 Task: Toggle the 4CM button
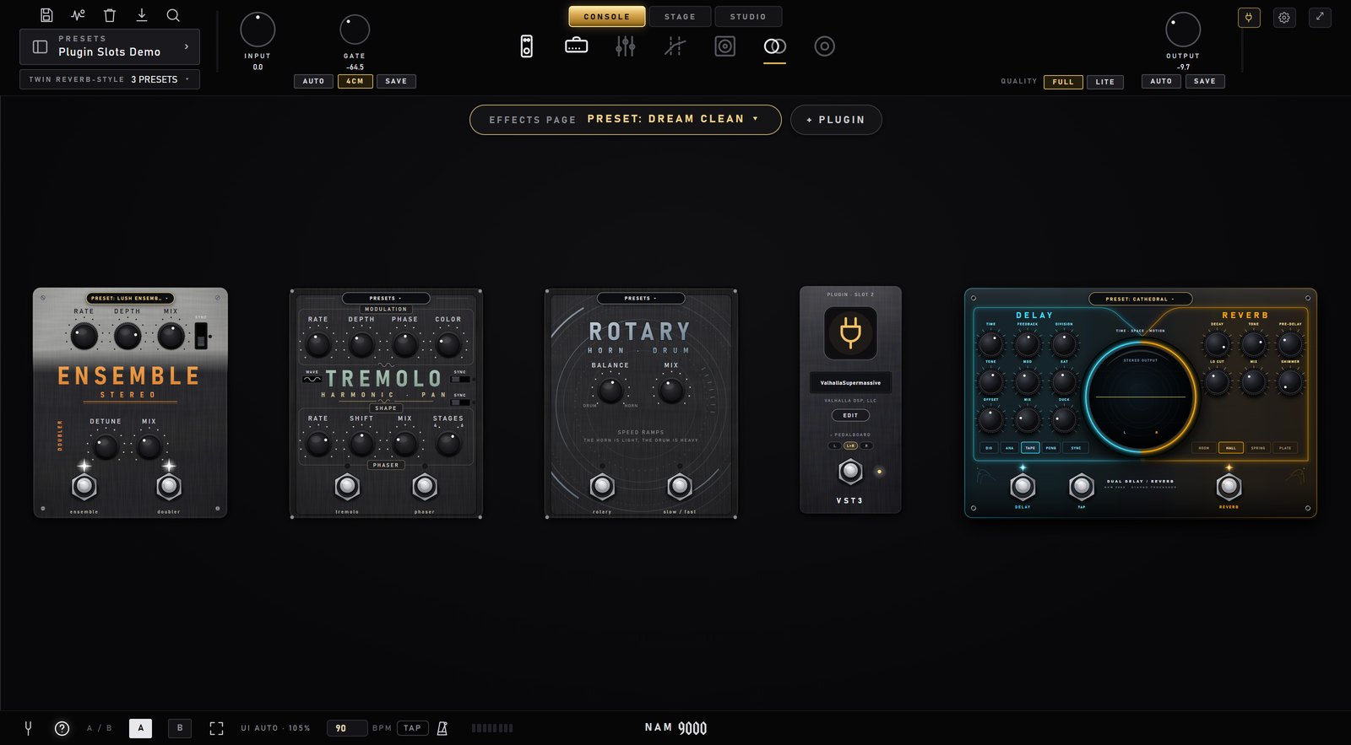[x=355, y=81]
